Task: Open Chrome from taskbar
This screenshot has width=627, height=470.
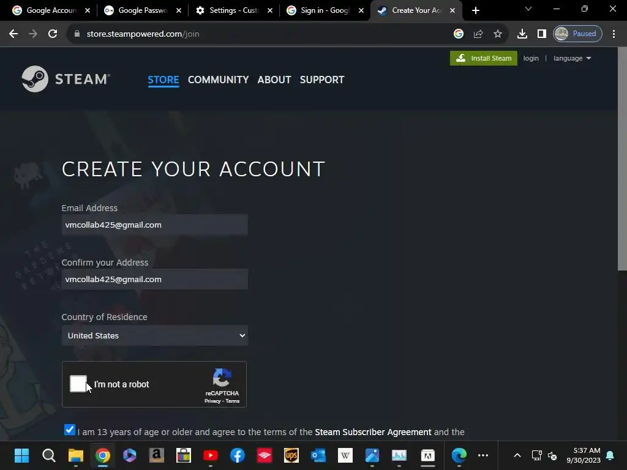Action: point(103,455)
